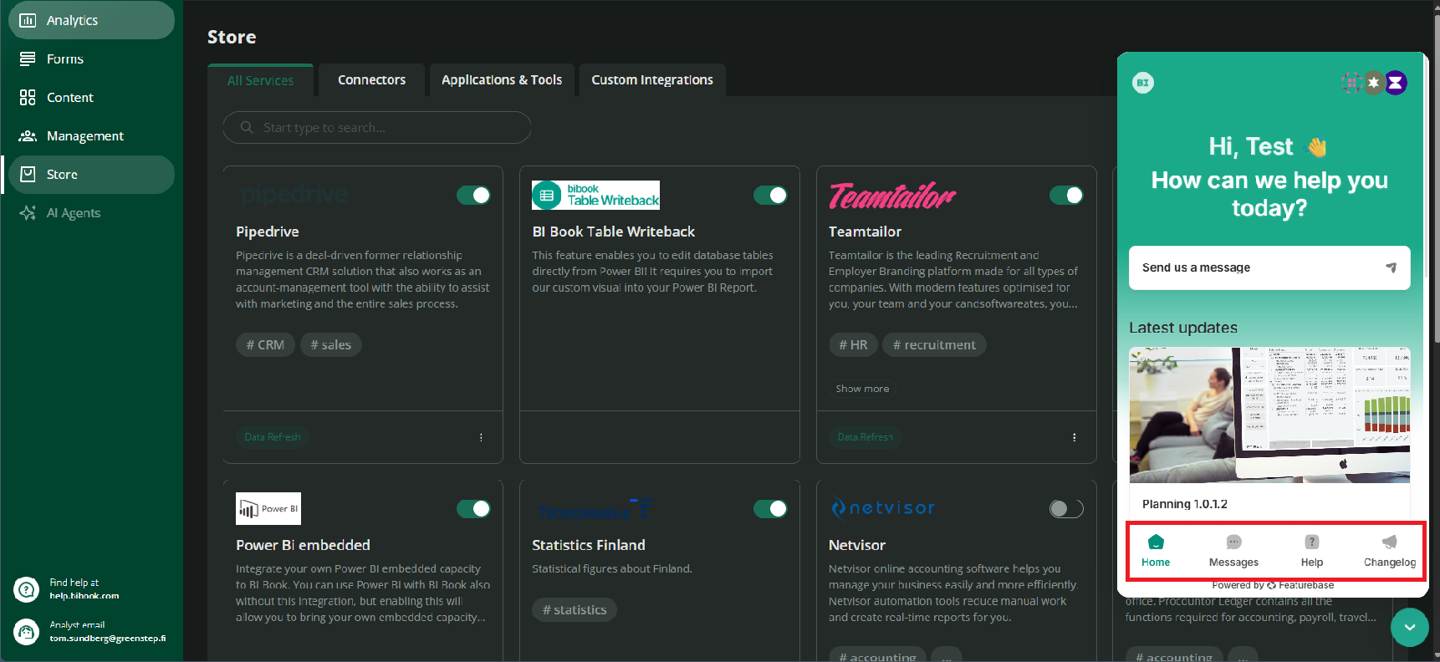
Task: Open the Teamtailor card three-dot menu
Action: tap(1075, 437)
